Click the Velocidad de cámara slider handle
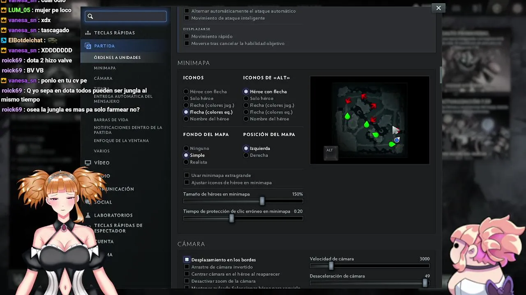Viewport: 526px width, 295px height. click(331, 266)
